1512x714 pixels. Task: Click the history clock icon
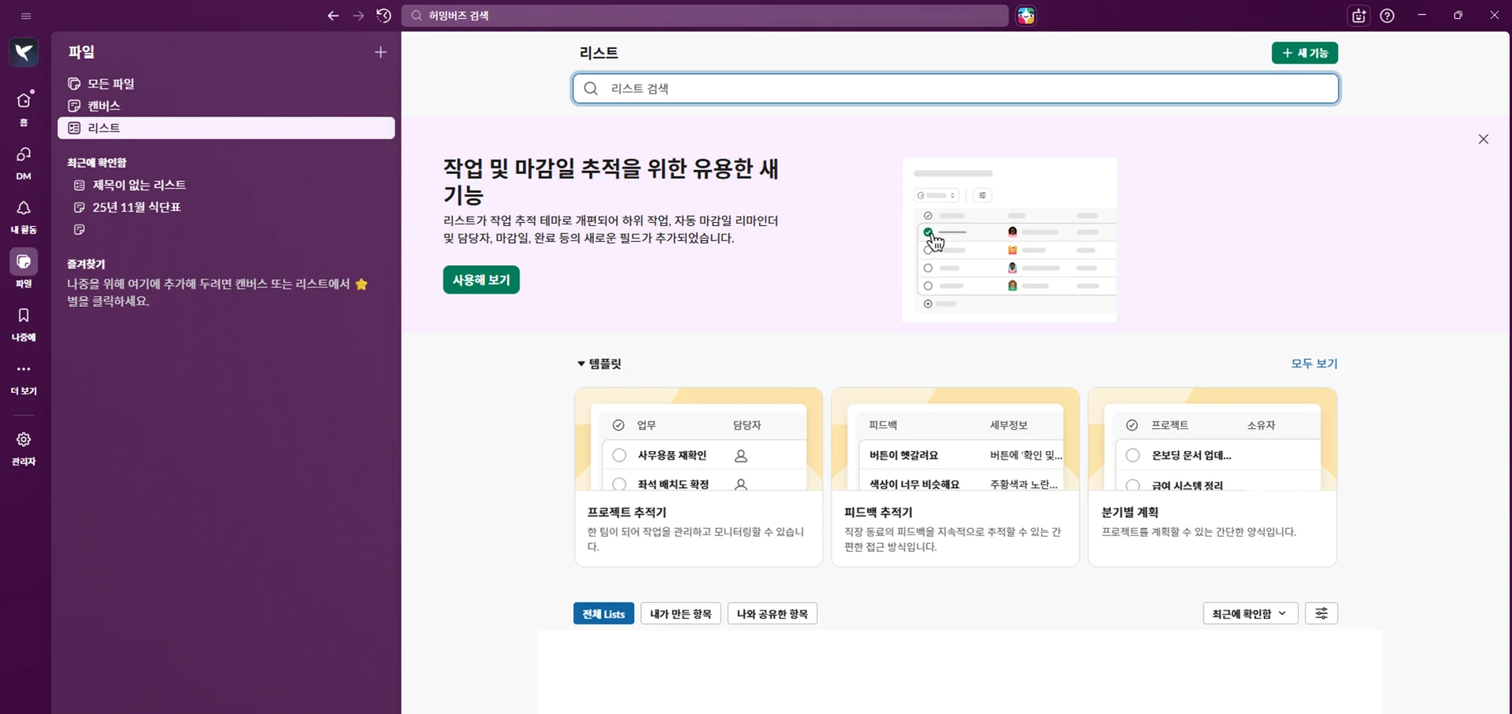(384, 16)
